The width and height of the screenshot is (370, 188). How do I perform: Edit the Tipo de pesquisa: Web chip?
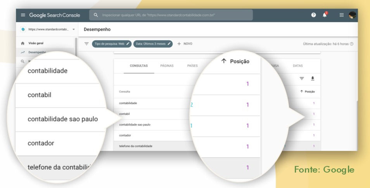click(x=112, y=44)
